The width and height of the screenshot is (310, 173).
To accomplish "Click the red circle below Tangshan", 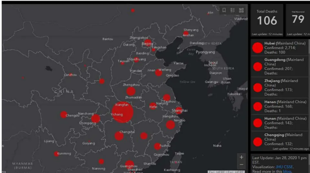I will tap(154, 50).
